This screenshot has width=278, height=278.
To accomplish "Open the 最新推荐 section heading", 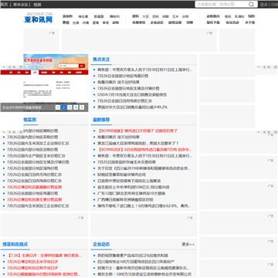I will pyautogui.click(x=101, y=120).
